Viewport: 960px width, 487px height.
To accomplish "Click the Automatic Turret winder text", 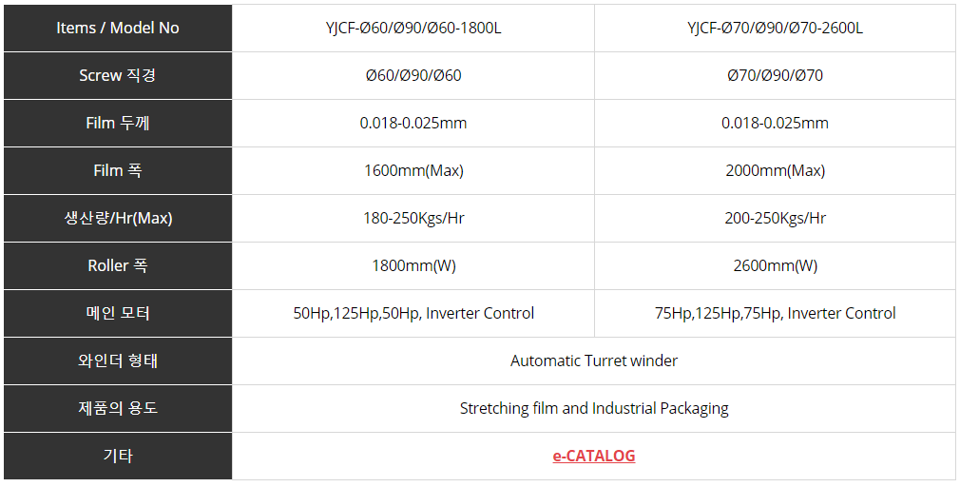I will (594, 360).
